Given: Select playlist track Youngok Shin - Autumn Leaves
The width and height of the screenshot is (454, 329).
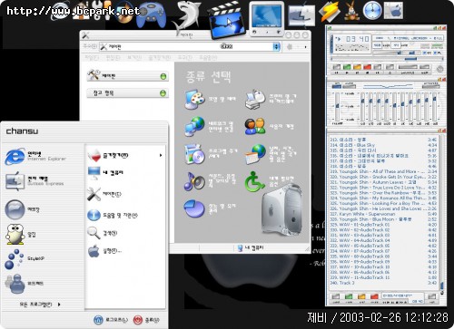Looking at the screenshot, I should click(x=383, y=182).
